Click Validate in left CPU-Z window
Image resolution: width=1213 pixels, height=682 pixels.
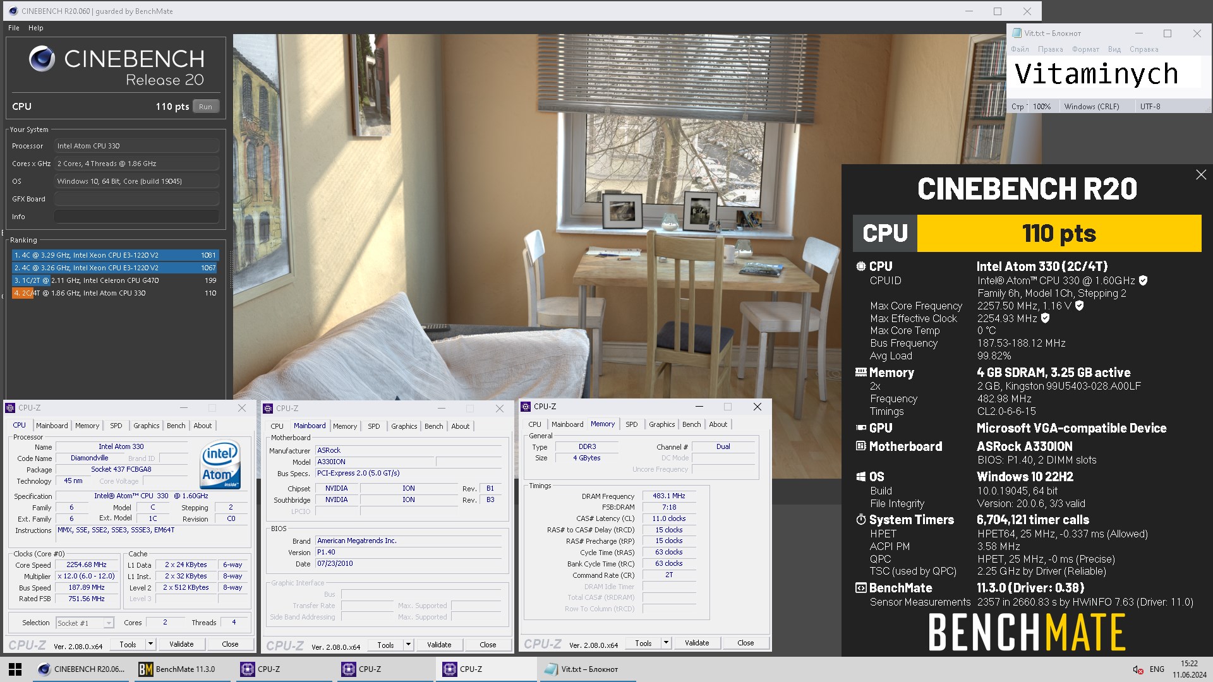coord(181,644)
